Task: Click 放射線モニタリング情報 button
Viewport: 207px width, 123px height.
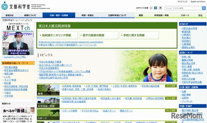Action: point(58,35)
